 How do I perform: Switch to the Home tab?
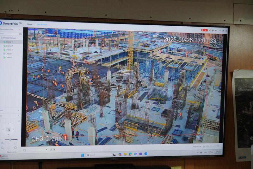pyautogui.click(x=29, y=24)
